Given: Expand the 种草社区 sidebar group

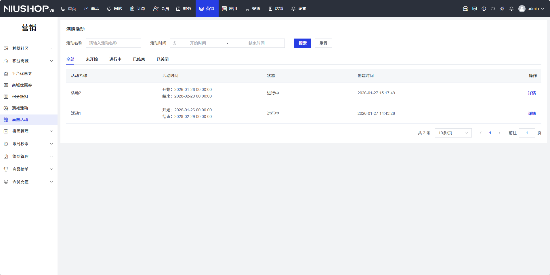Looking at the screenshot, I should [29, 48].
